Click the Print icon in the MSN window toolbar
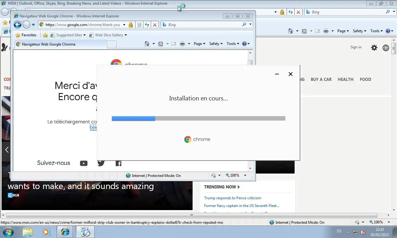Image resolution: width=397 pixels, height=238 pixels. [326, 31]
